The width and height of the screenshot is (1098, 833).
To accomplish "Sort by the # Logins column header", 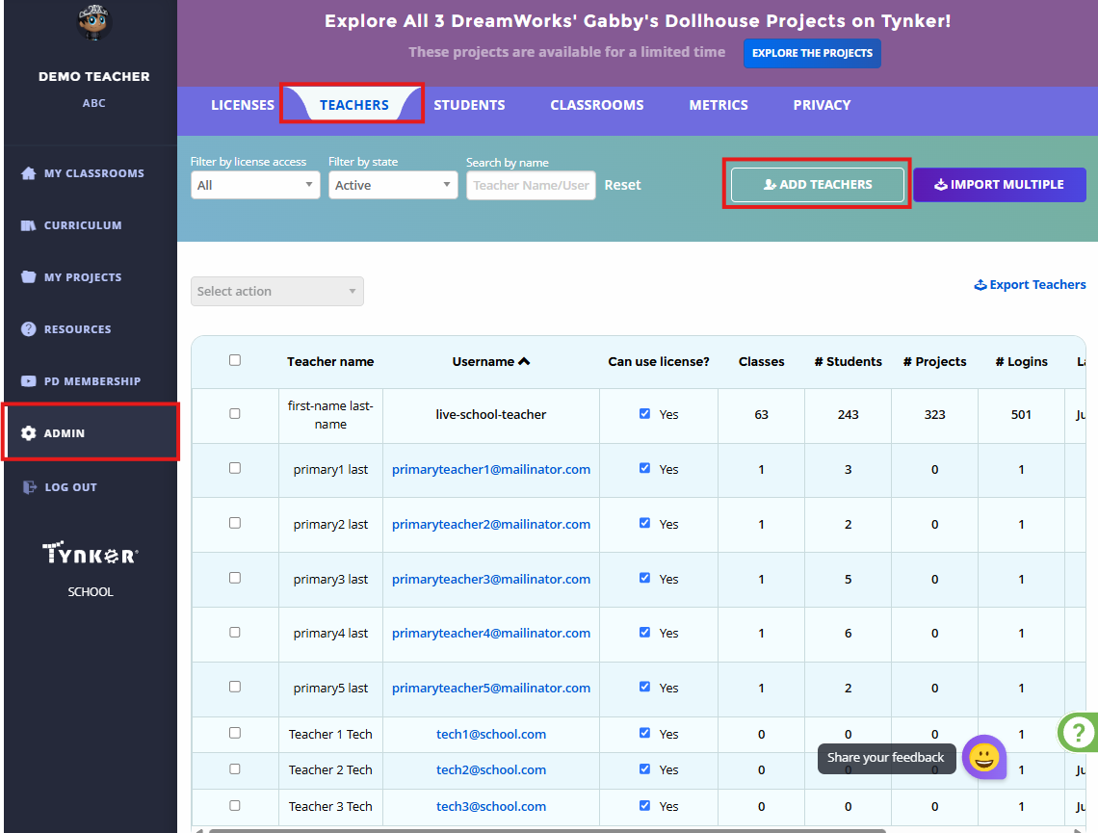I will pyautogui.click(x=1022, y=361).
